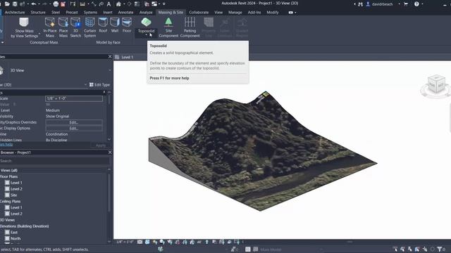
Task: Toggle Crop View on the view control bar
Action: [x=177, y=242]
